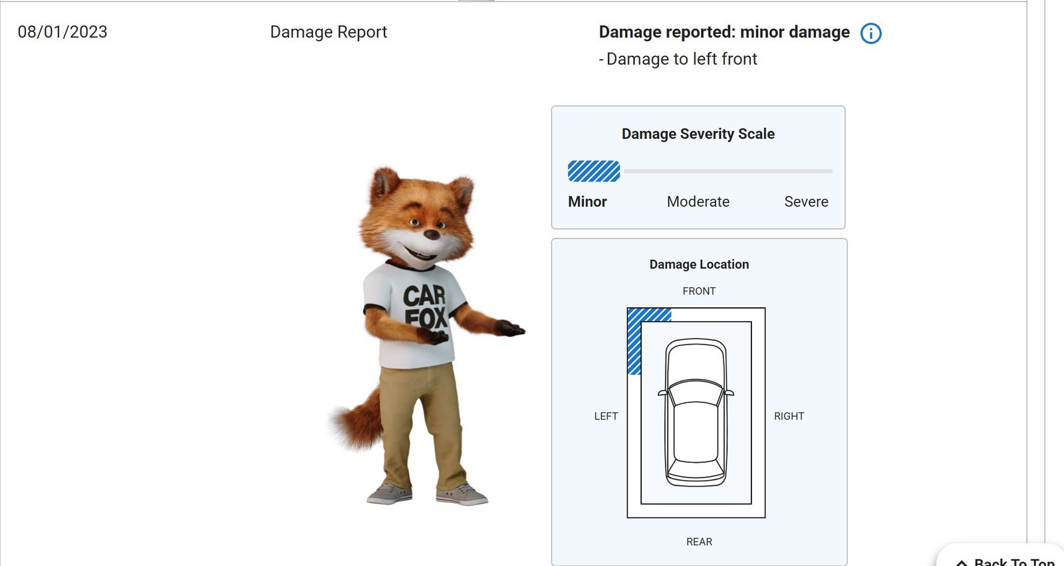The height and width of the screenshot is (566, 1064).
Task: Click the Damage Location heading
Action: 699,264
